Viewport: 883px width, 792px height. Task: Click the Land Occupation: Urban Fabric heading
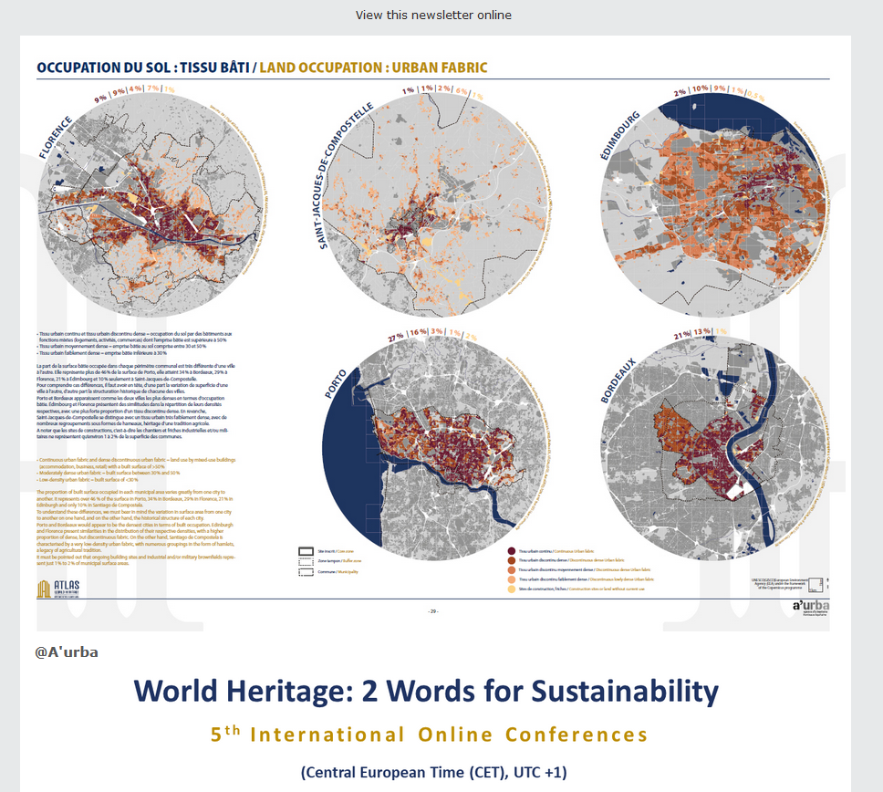(x=373, y=68)
